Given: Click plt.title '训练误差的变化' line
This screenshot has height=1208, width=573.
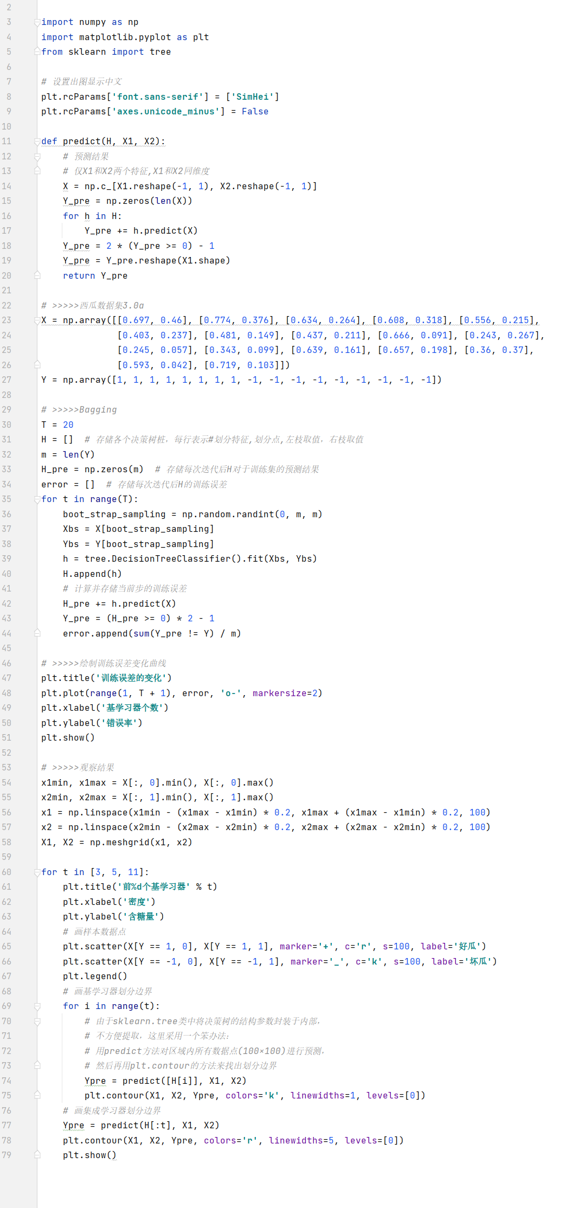Looking at the screenshot, I should [x=106, y=678].
